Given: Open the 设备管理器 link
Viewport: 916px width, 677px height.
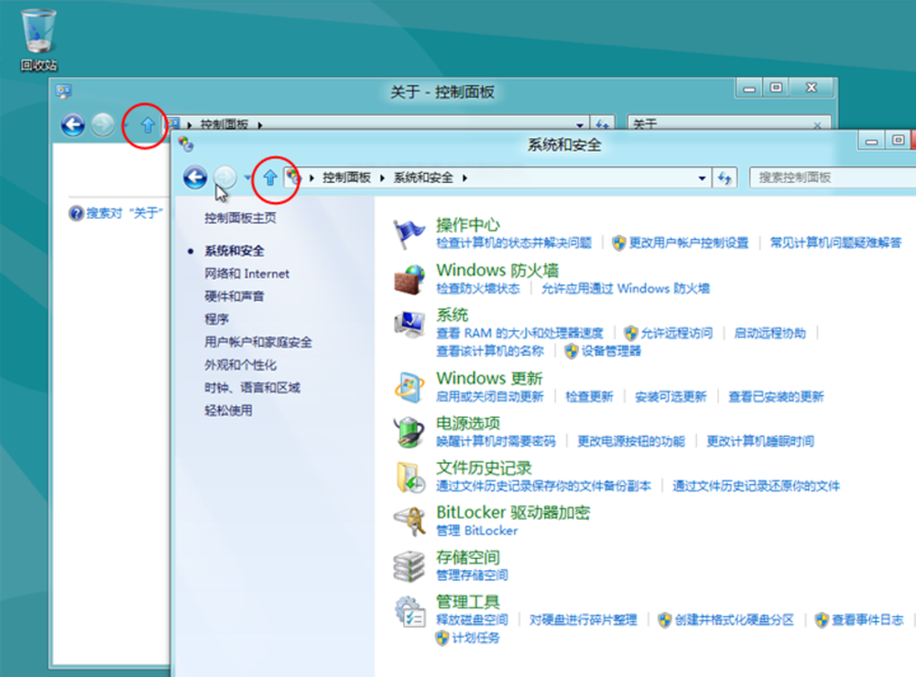Looking at the screenshot, I should pos(611,350).
